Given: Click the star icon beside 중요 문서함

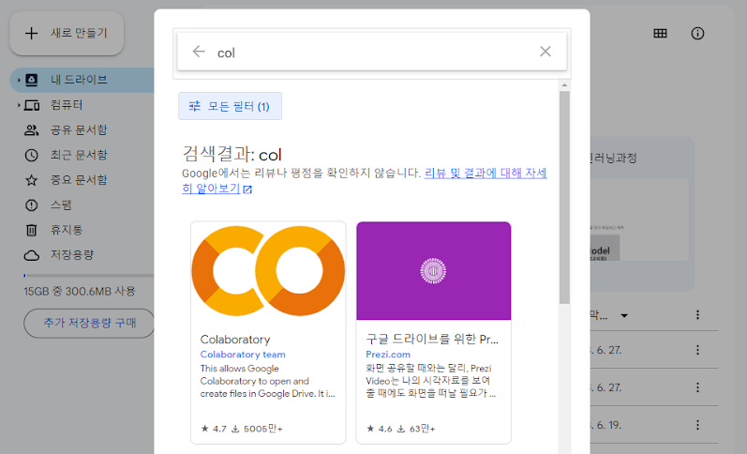Looking at the screenshot, I should [x=32, y=180].
